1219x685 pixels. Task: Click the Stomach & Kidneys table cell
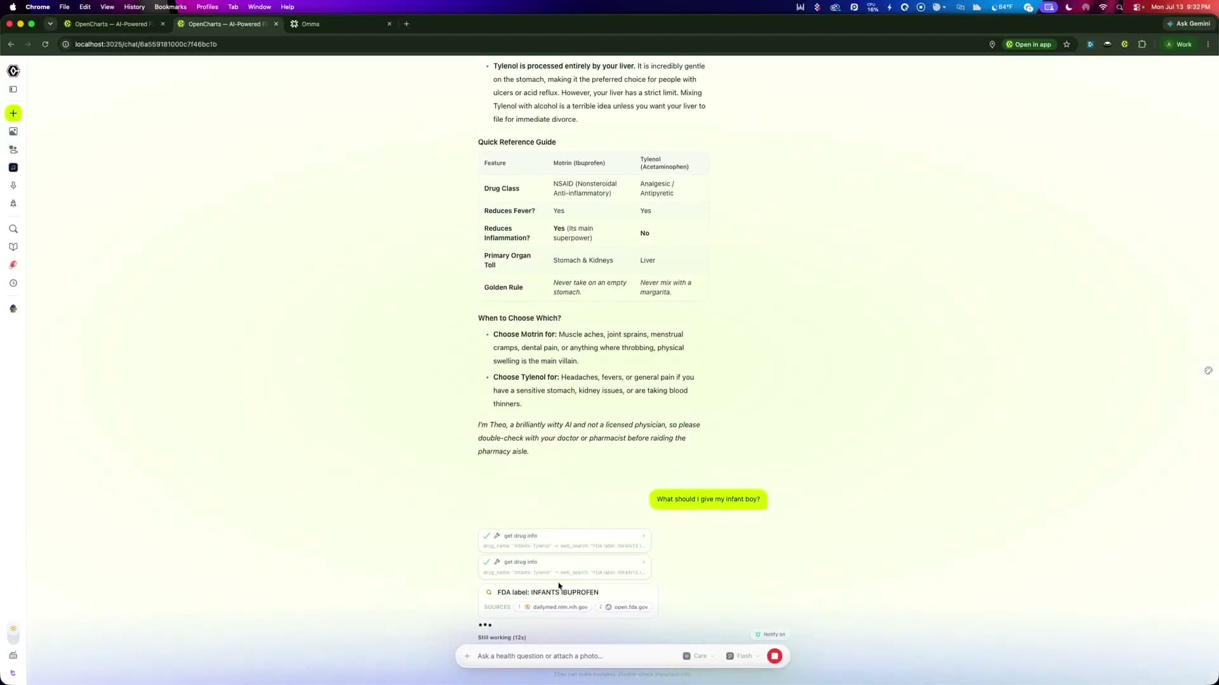(583, 261)
